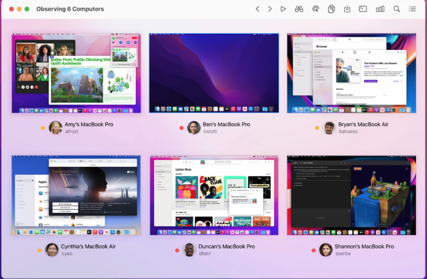Viewport: 427px width, 279px height.
Task: Click Ben's profile avatar picture
Action: 193,127
